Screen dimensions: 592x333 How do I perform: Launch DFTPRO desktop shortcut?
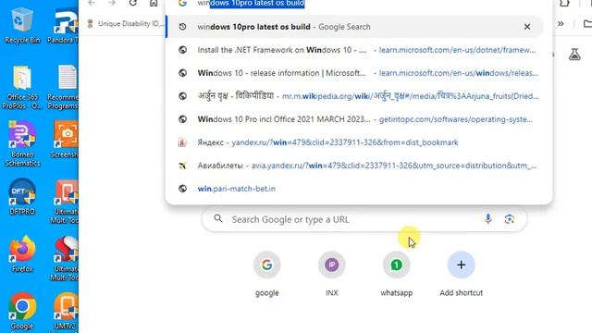pyautogui.click(x=22, y=197)
